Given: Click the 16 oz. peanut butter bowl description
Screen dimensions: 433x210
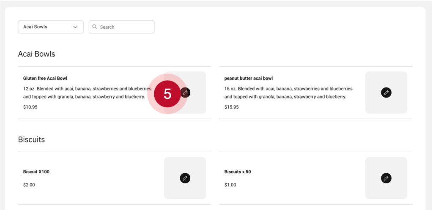Looking at the screenshot, I should click(x=288, y=93).
